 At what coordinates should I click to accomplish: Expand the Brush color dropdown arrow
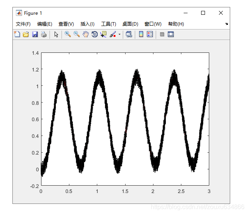coord(120,34)
